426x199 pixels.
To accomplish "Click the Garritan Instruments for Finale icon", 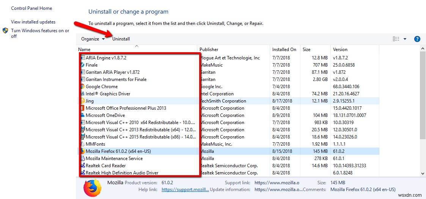I will tap(83, 79).
